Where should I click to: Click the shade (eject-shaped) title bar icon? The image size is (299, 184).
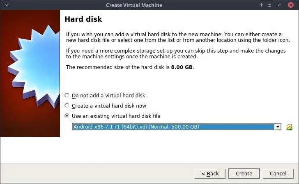click(x=269, y=5)
